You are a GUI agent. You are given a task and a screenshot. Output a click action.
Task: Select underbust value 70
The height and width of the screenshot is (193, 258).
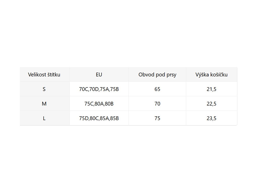[157, 104]
